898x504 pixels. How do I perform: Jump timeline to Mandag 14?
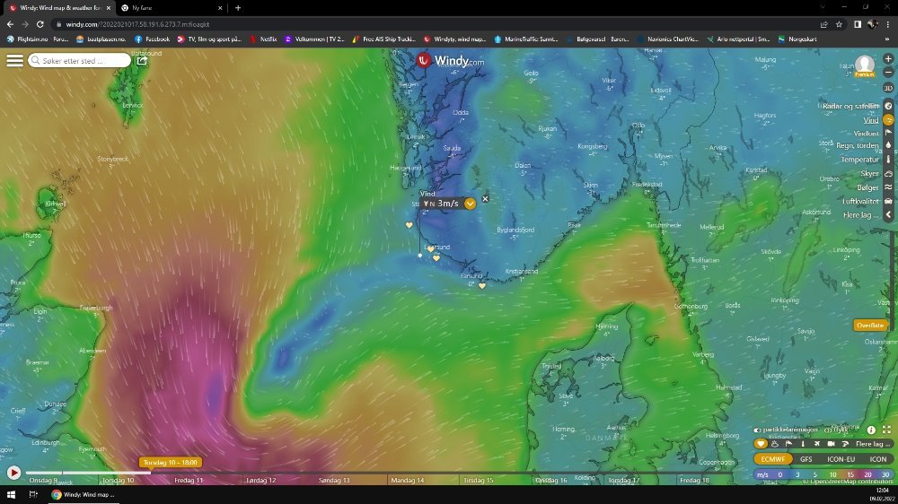click(x=407, y=480)
